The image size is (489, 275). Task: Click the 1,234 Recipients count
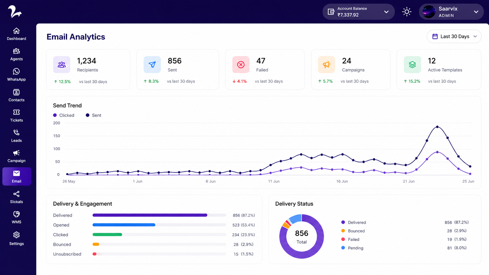pyautogui.click(x=87, y=61)
